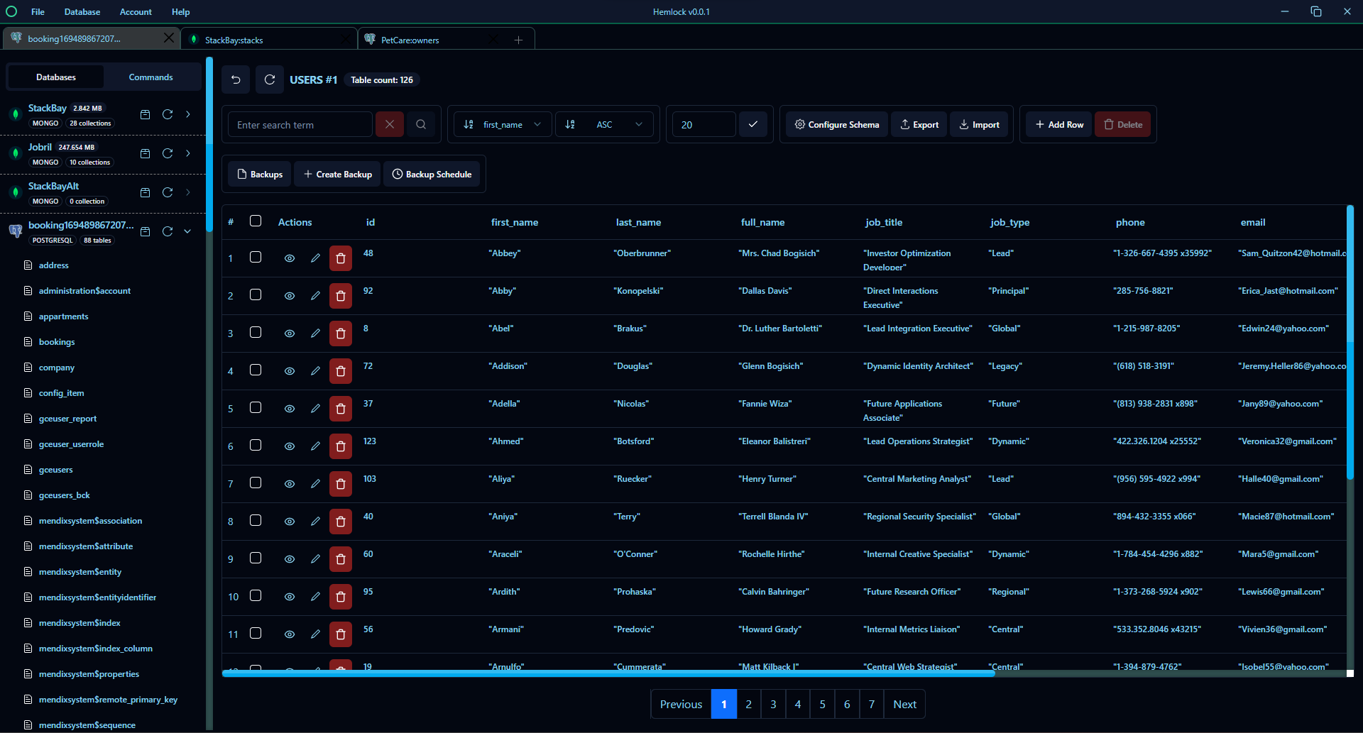Select the checkbox for row 5 Adella
The width and height of the screenshot is (1363, 733).
tap(256, 407)
